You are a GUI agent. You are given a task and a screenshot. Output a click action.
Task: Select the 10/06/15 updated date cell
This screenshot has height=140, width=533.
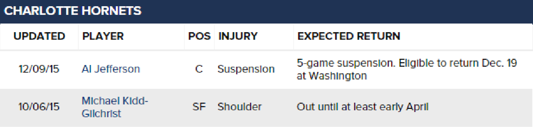pyautogui.click(x=39, y=107)
